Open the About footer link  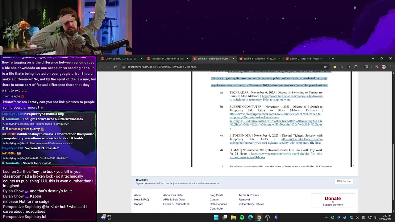(138, 195)
